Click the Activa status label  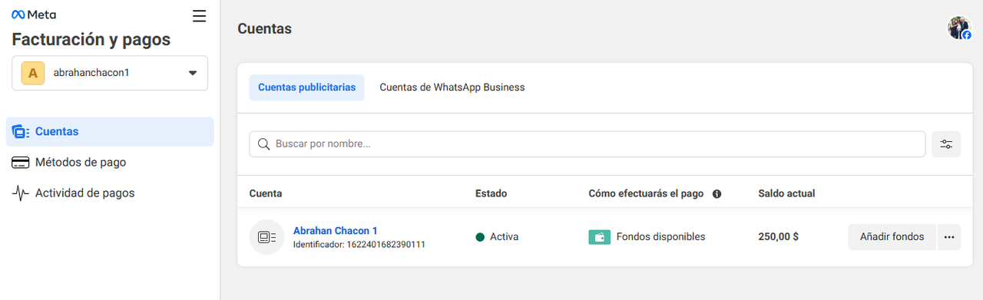[504, 237]
